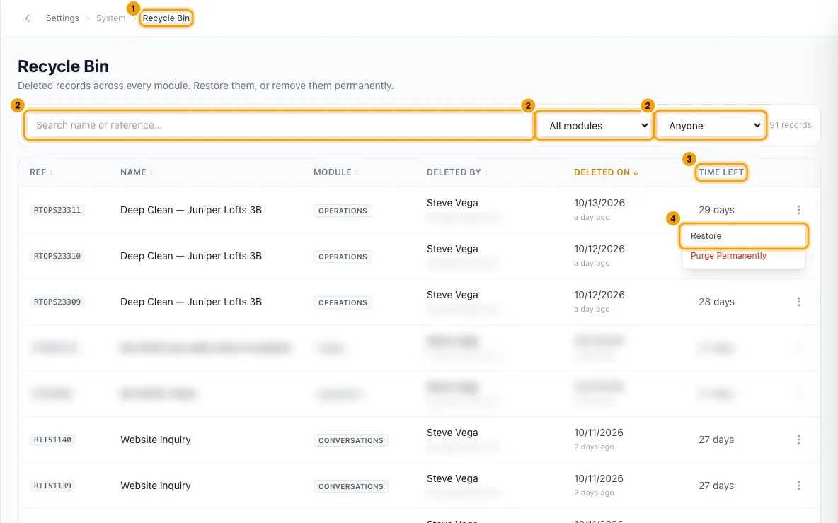838x523 pixels.
Task: Open row actions menu for RTT51140
Action: tap(799, 440)
